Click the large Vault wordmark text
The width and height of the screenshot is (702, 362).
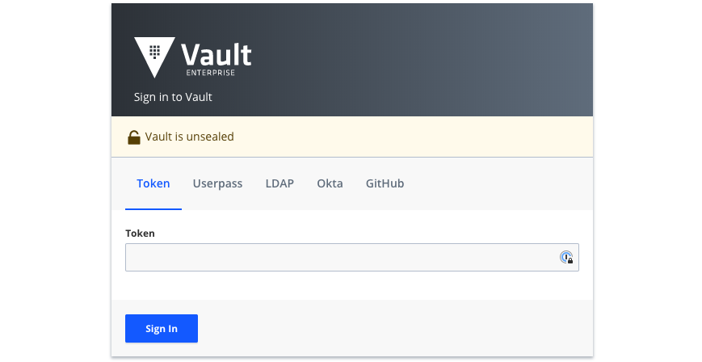click(216, 55)
